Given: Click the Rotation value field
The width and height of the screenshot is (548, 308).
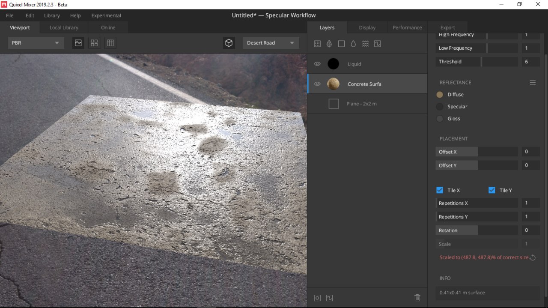Looking at the screenshot, I should pos(530,230).
